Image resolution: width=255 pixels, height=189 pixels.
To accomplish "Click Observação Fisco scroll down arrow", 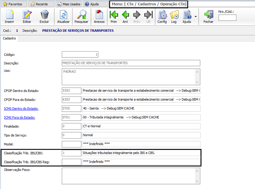I will point(197,181).
